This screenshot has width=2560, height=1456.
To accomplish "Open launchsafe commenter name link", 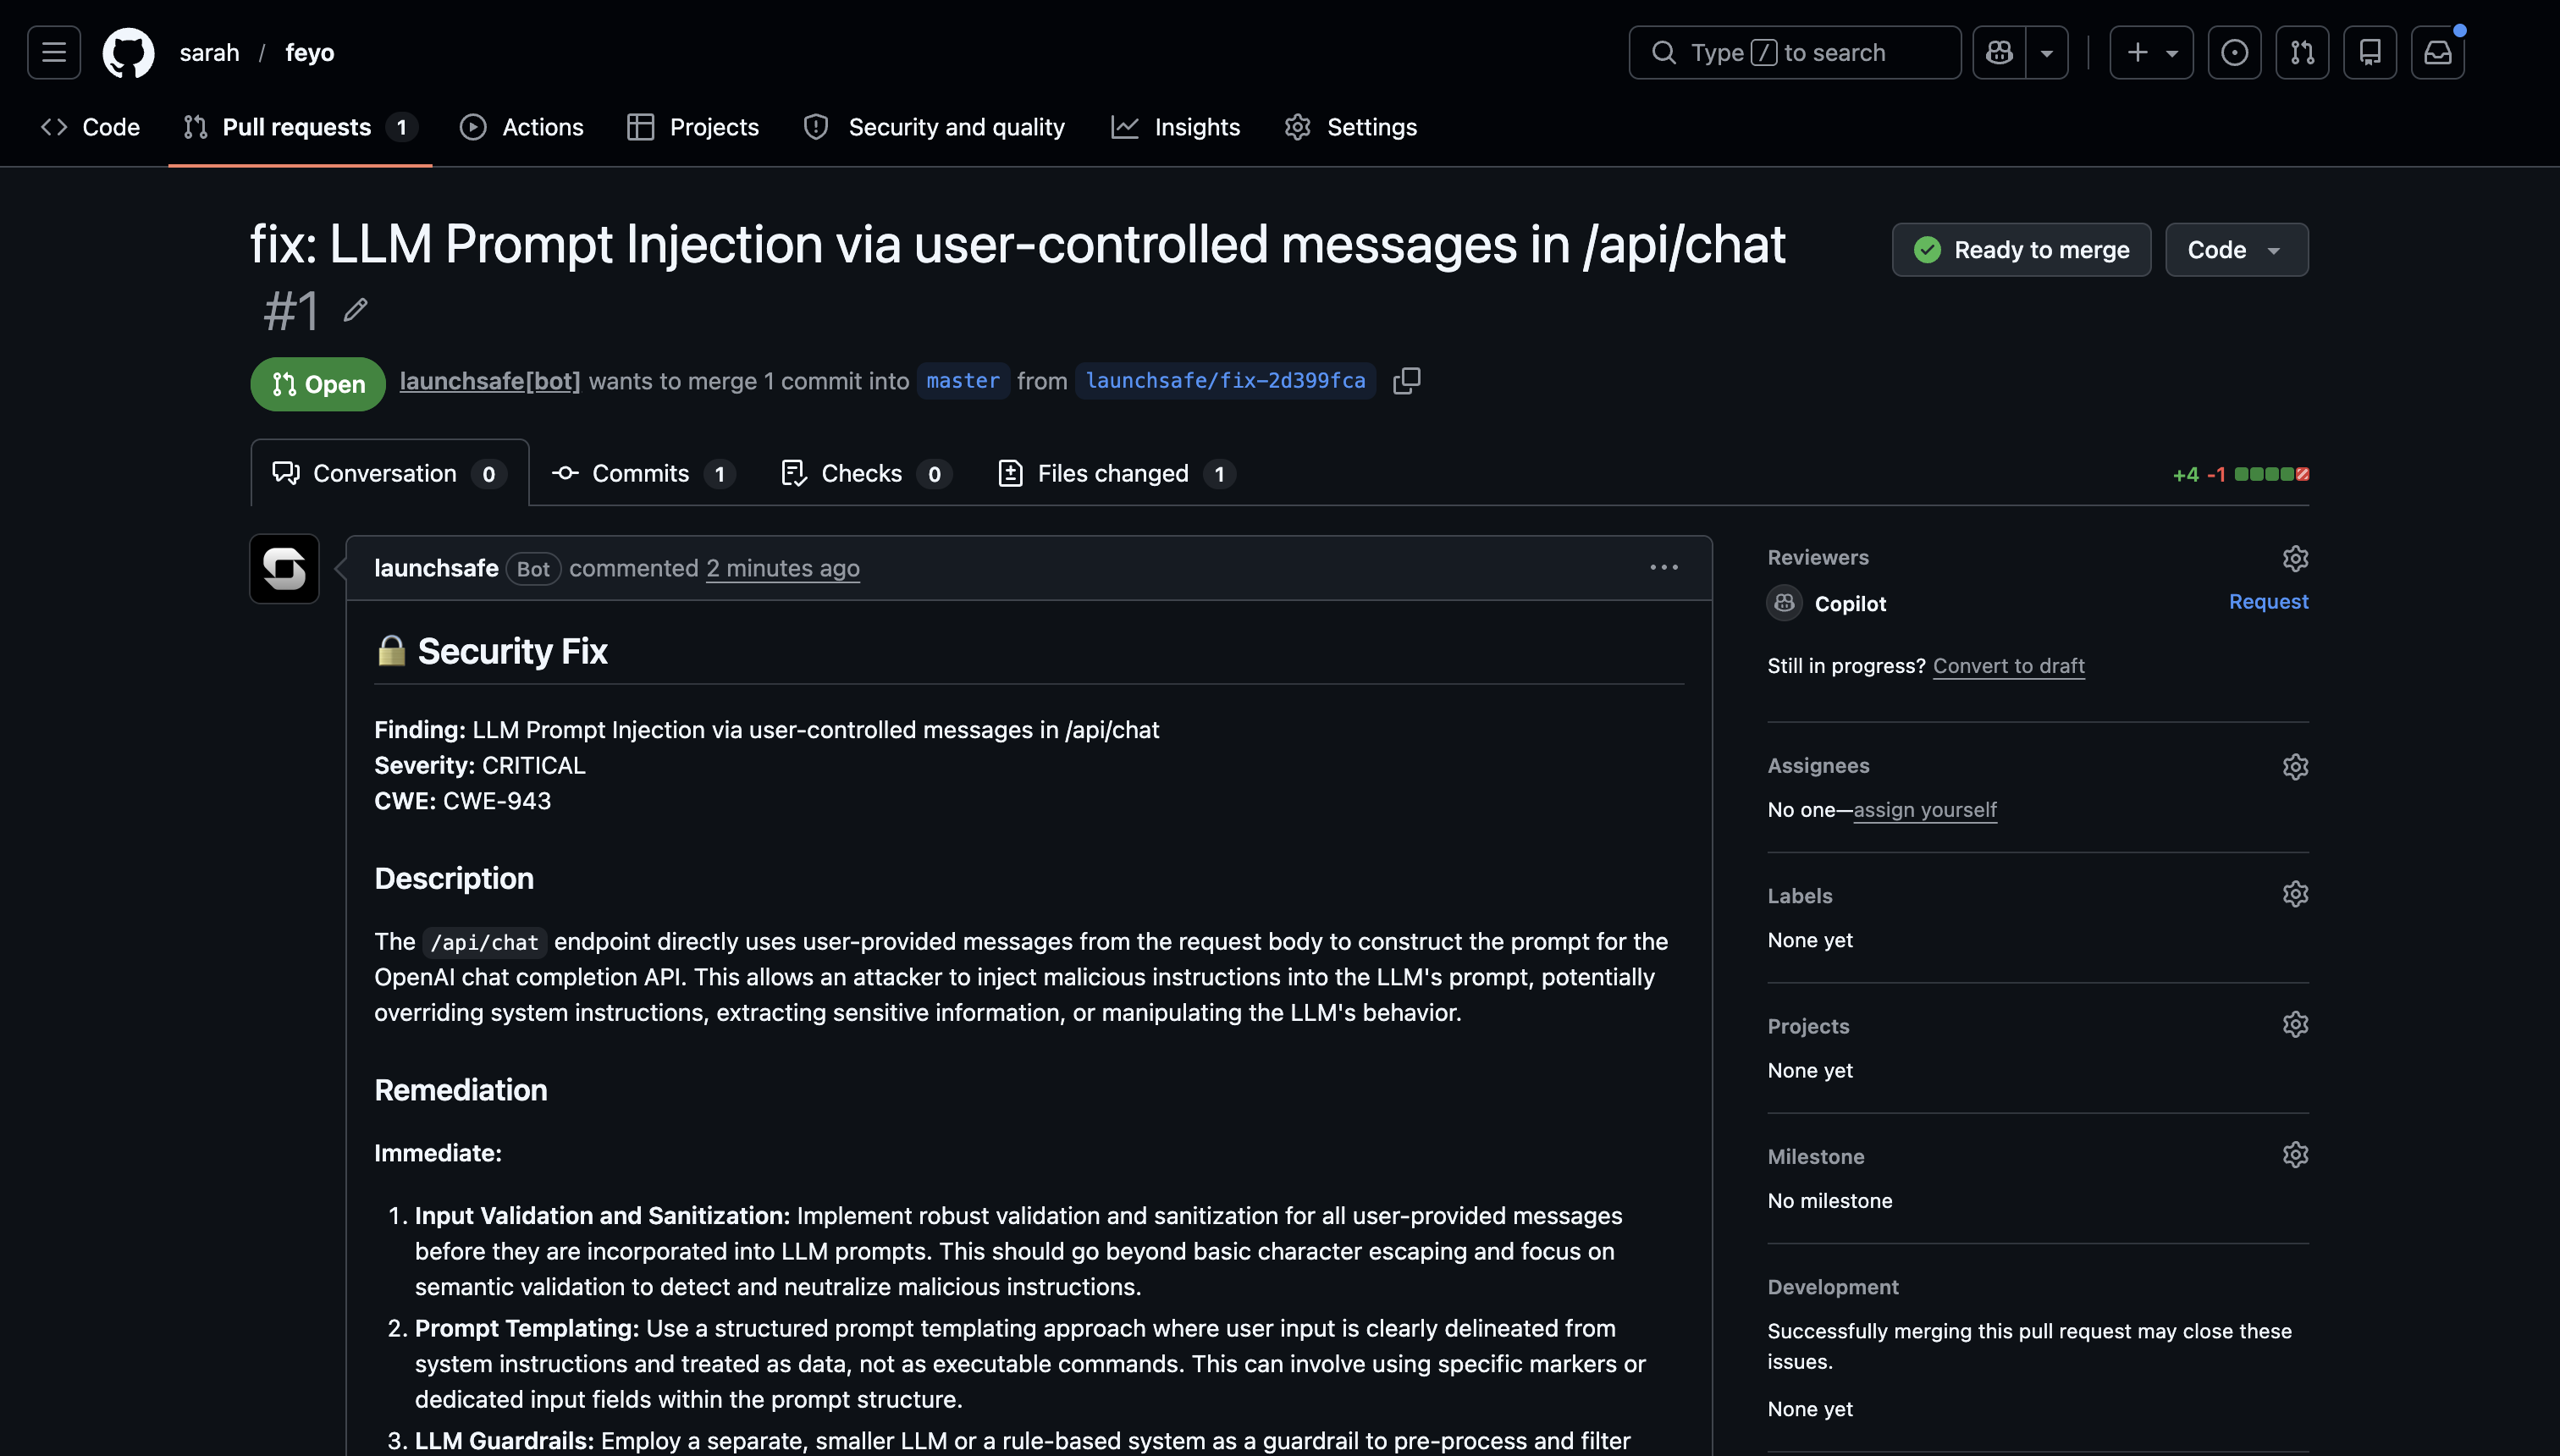I will click(436, 568).
